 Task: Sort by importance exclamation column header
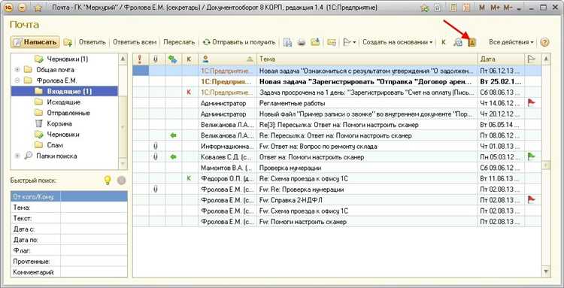click(x=141, y=59)
